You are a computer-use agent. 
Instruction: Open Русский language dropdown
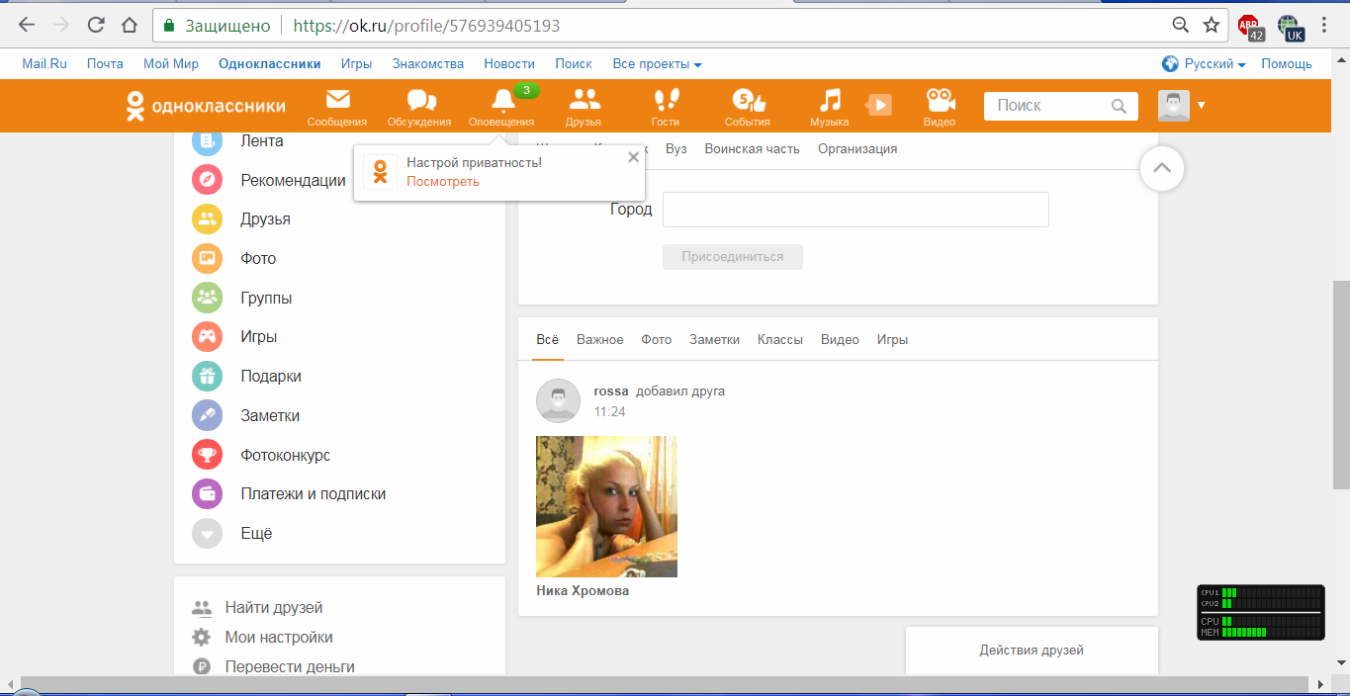pos(1204,63)
